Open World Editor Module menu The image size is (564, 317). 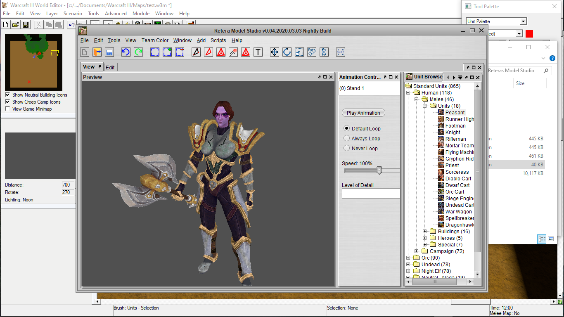141,14
